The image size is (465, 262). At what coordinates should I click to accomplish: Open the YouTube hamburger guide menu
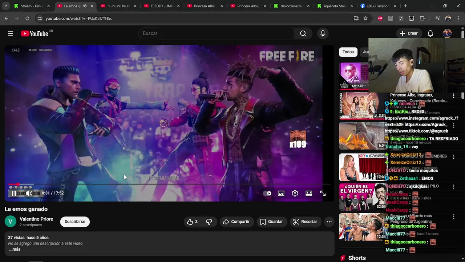click(11, 33)
